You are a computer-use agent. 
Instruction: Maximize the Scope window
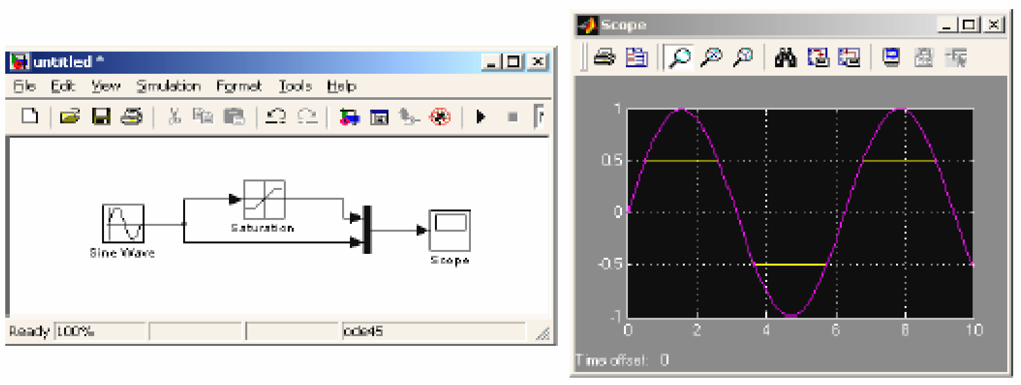pos(969,25)
